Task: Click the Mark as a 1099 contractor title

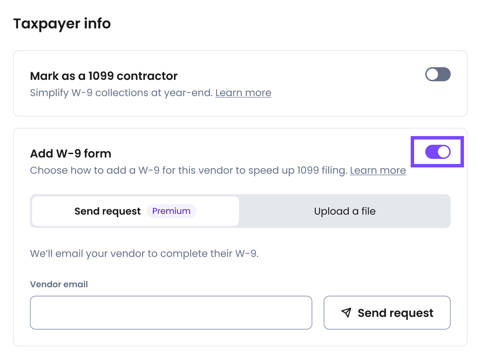Action: click(x=104, y=76)
